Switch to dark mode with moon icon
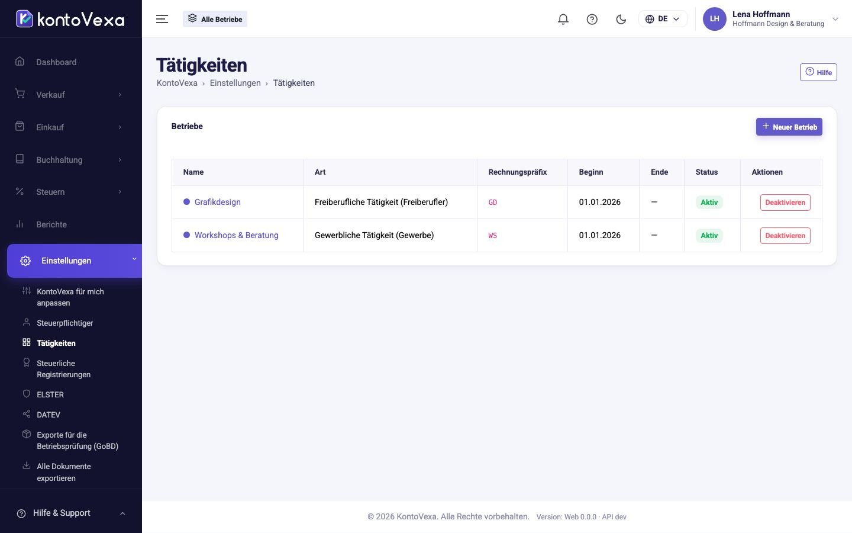Viewport: 852px width, 533px height. click(621, 19)
